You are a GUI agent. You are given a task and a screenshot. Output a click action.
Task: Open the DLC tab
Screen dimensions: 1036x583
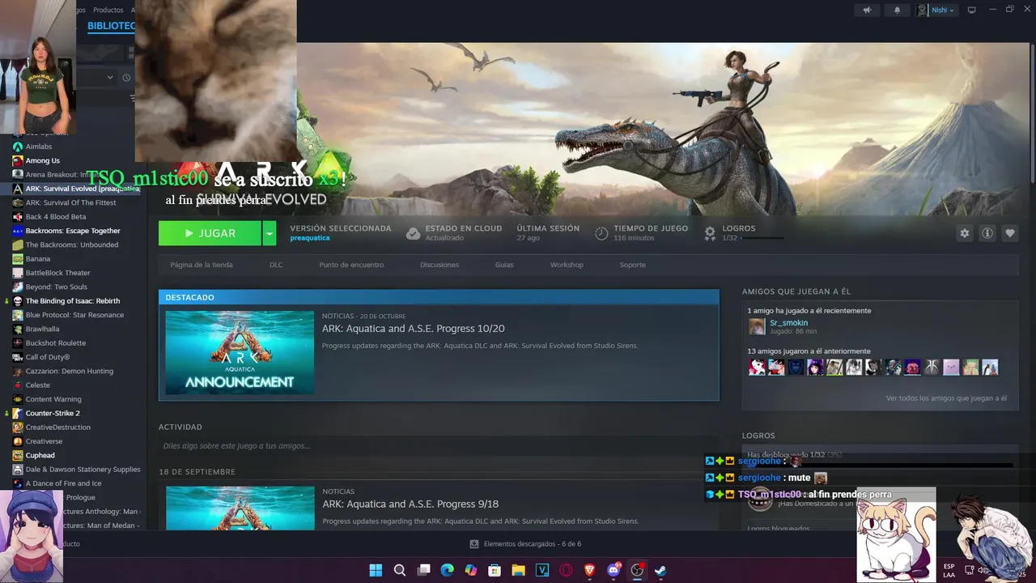click(x=276, y=265)
